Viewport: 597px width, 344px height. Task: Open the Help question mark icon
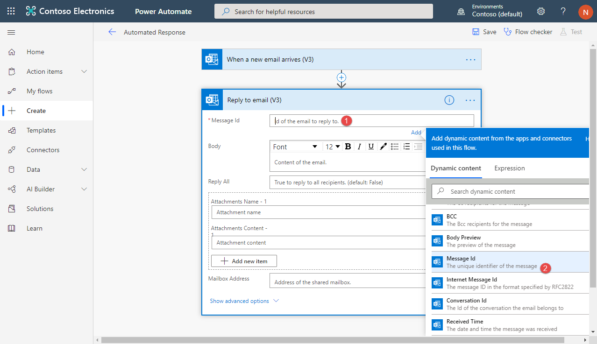pos(563,11)
